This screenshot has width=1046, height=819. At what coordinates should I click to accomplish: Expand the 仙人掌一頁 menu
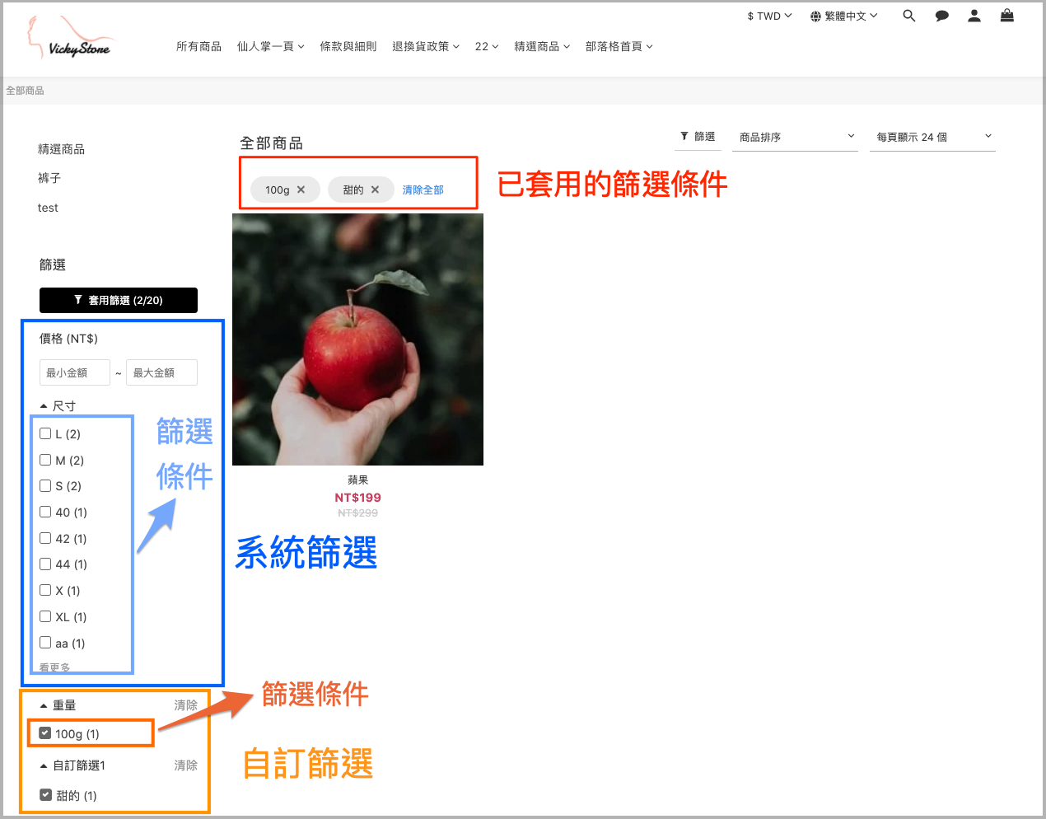[x=271, y=46]
